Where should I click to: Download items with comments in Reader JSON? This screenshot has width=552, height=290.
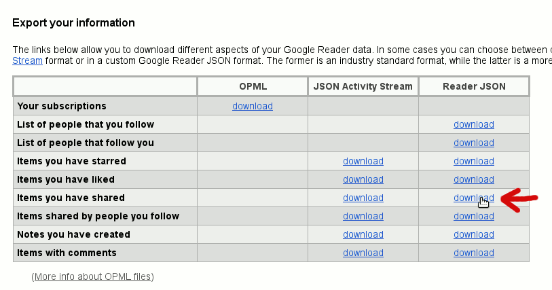tap(473, 253)
